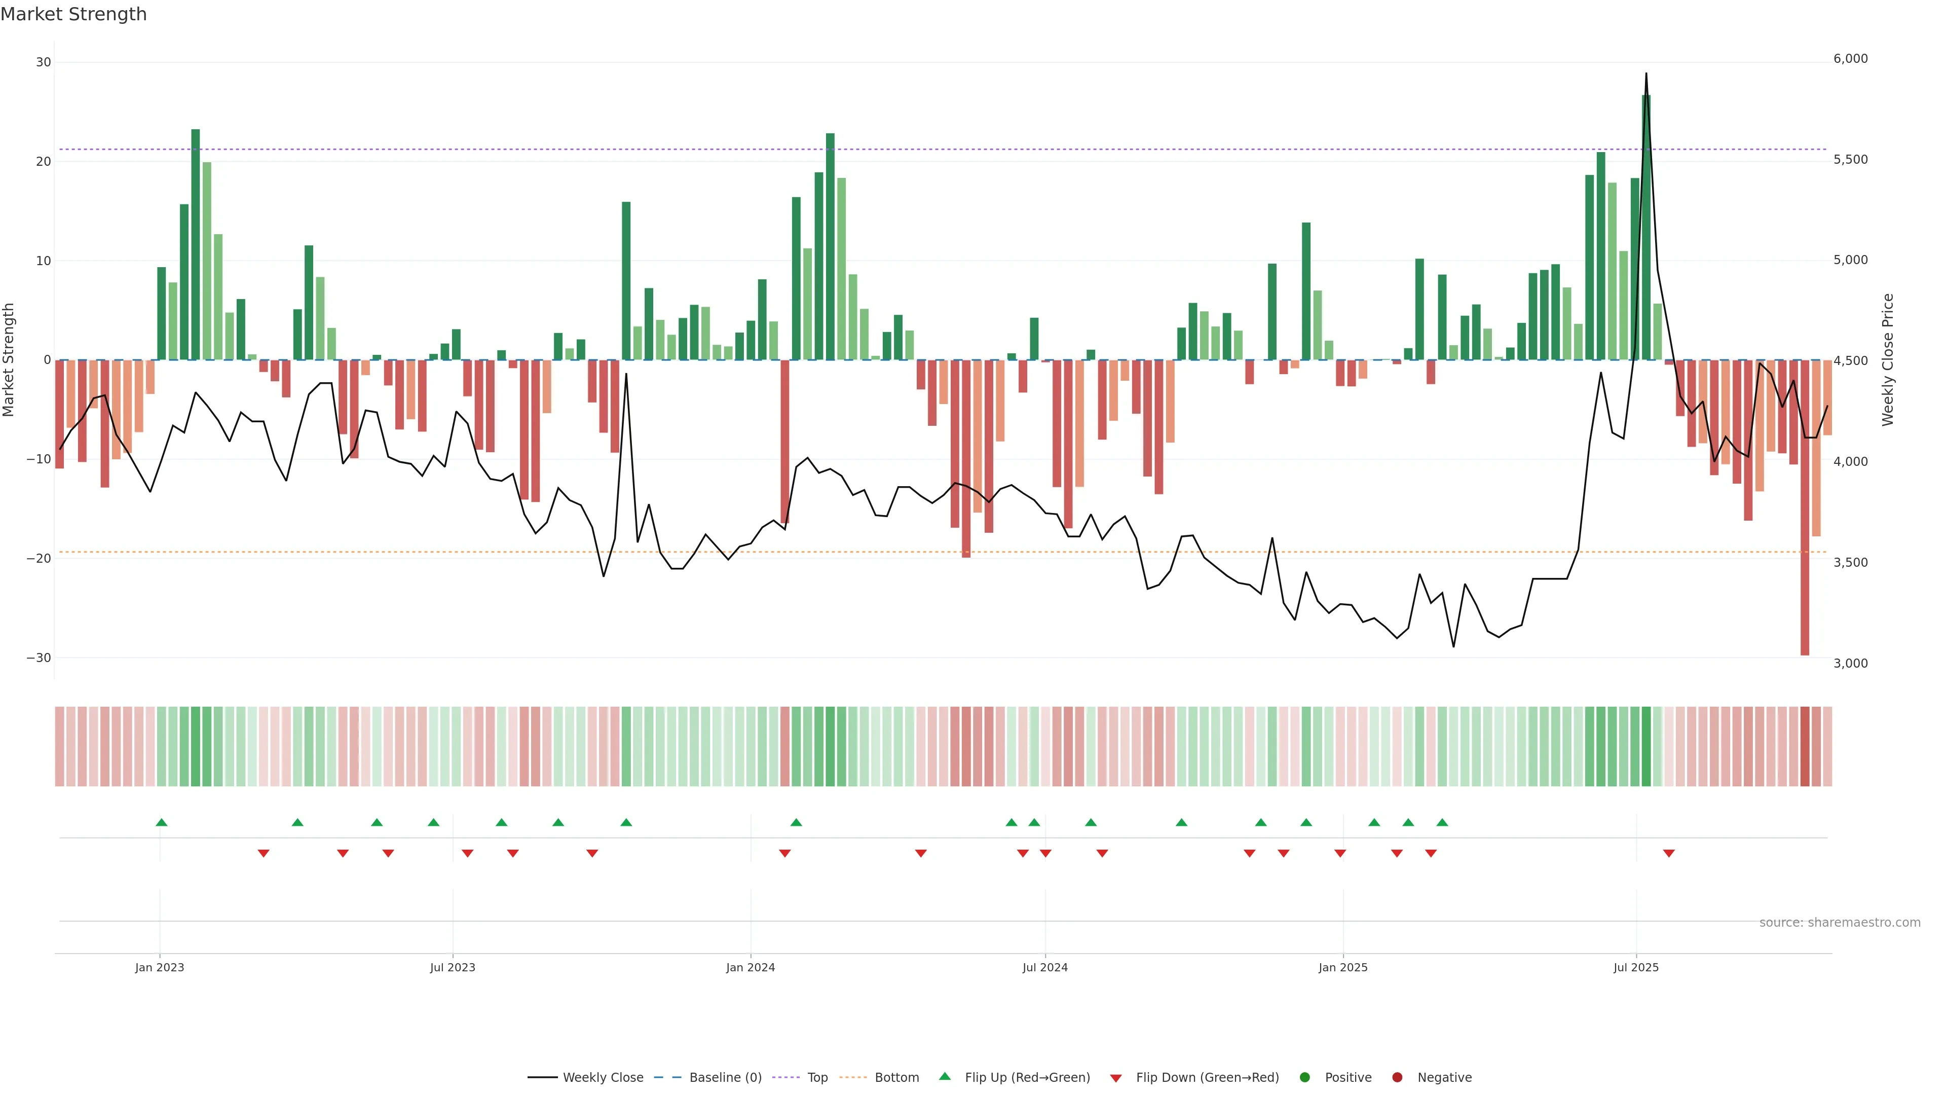The image size is (1946, 1095).
Task: Click the green Positive circle legend icon
Action: [1304, 1077]
